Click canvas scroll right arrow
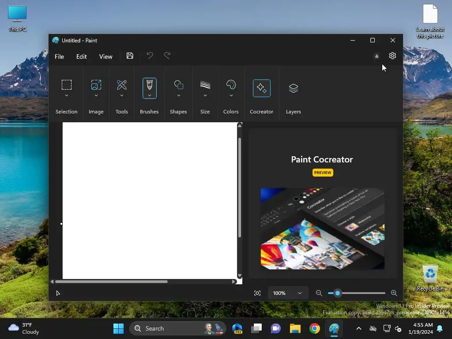Image resolution: width=452 pixels, height=339 pixels. pyautogui.click(x=234, y=282)
